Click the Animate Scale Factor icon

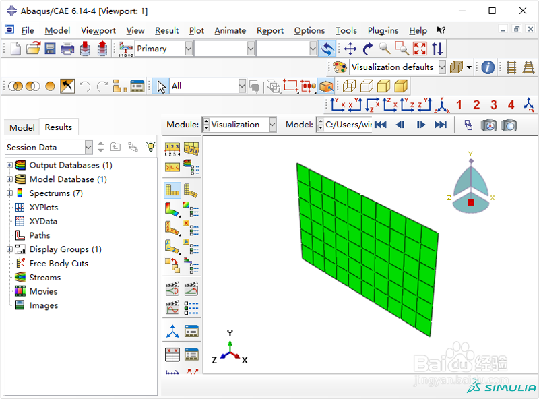[x=172, y=289]
